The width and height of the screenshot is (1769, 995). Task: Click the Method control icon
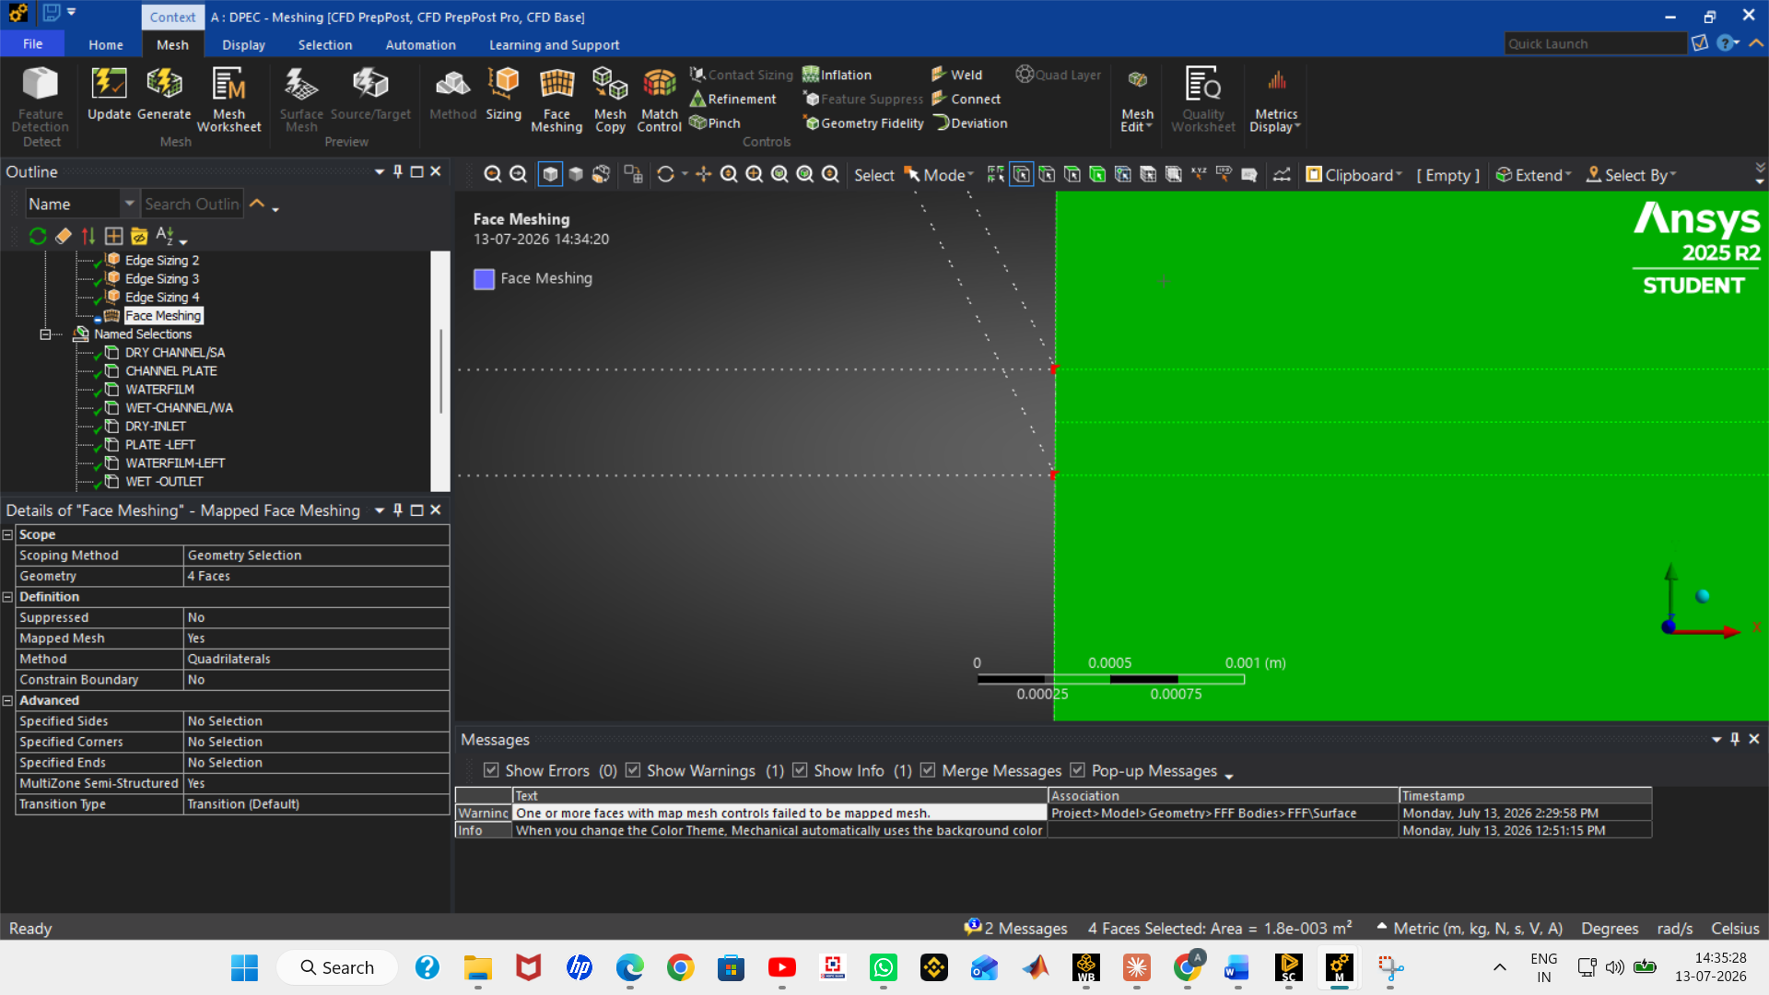(x=452, y=93)
